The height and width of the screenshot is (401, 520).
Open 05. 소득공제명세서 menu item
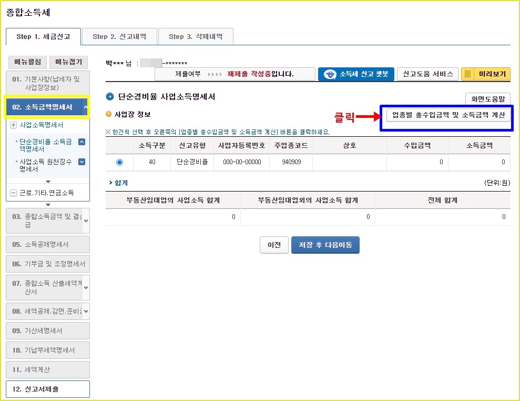[48, 244]
